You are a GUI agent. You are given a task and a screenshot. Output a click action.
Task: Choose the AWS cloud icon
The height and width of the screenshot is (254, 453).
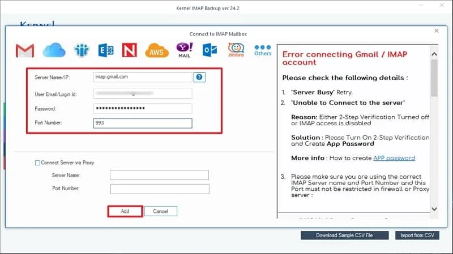157,50
